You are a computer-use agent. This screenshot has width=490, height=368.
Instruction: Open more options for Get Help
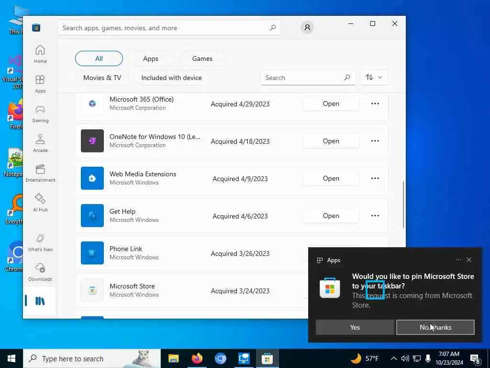pyautogui.click(x=375, y=216)
